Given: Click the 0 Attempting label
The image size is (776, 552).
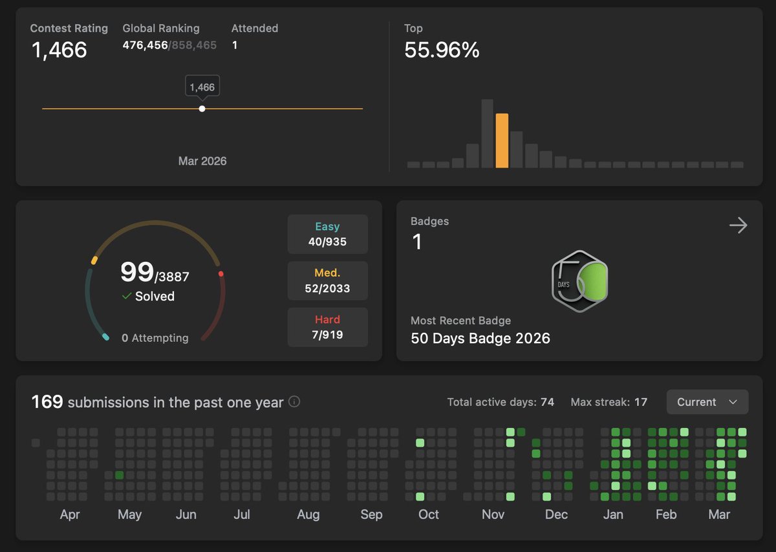Looking at the screenshot, I should tap(155, 337).
